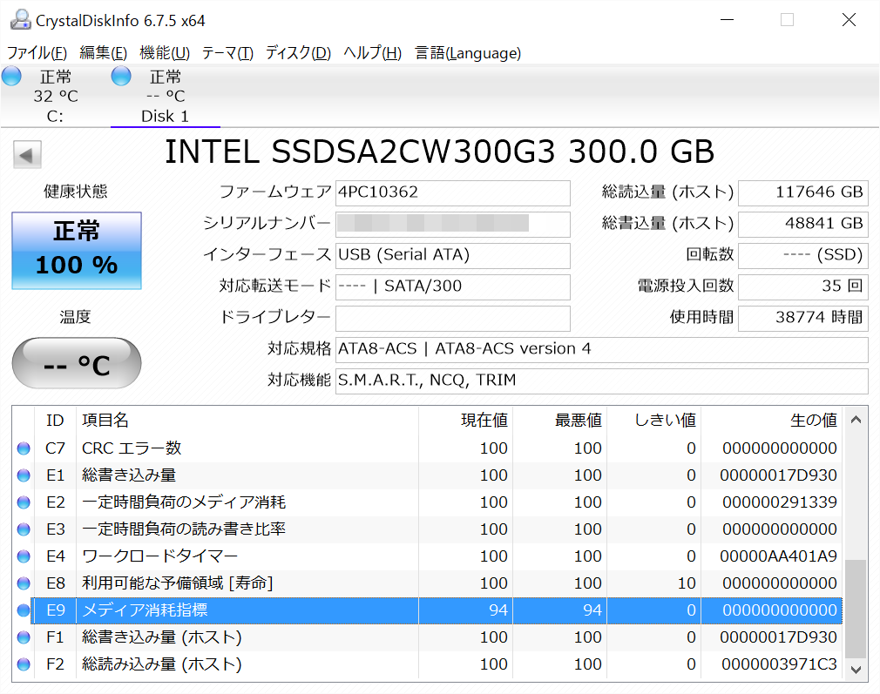Click status orb for E4 ワークロードタイマー
The height and width of the screenshot is (694, 880).
23,556
